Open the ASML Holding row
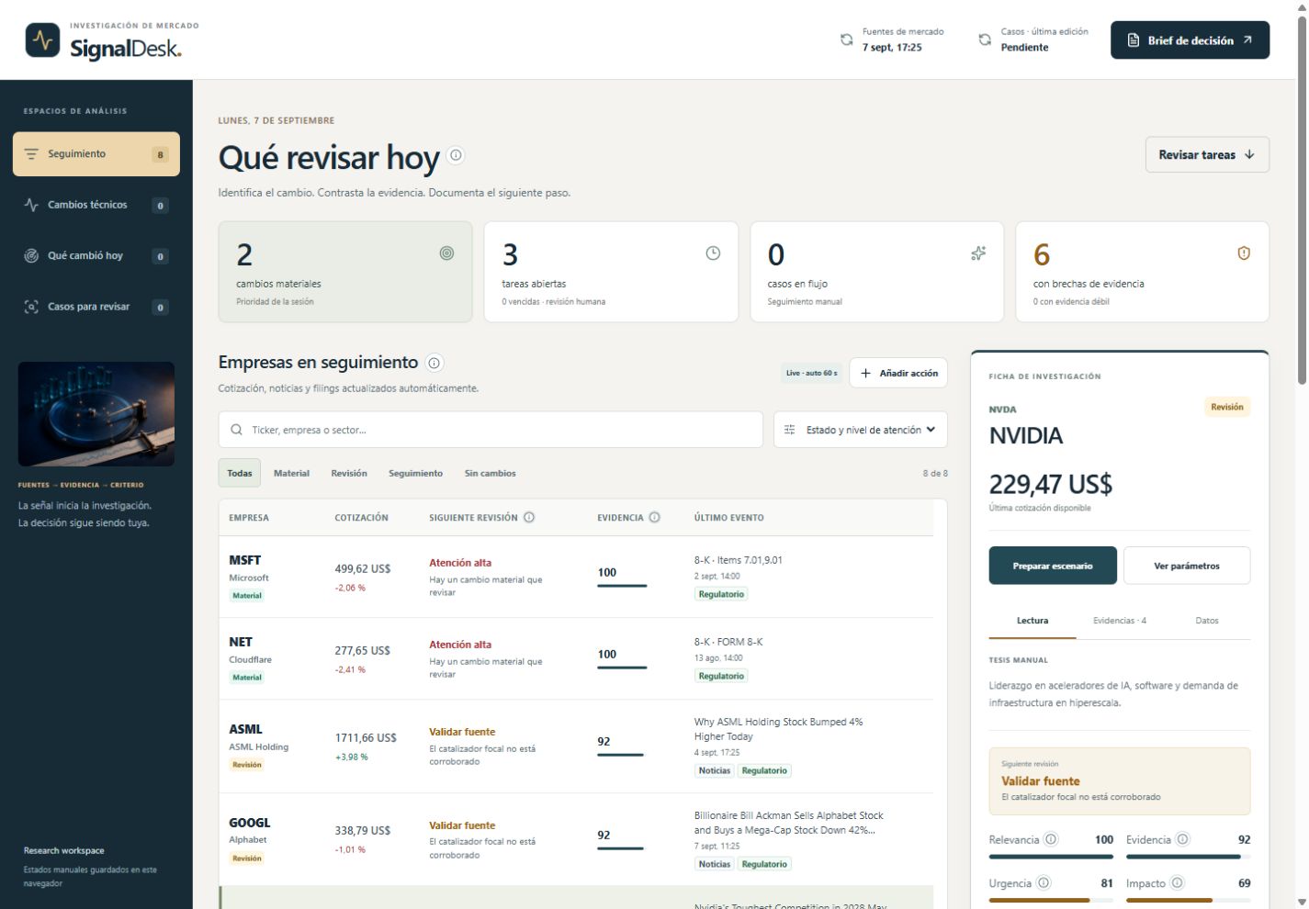Viewport: 1309px width, 909px height. (x=576, y=746)
